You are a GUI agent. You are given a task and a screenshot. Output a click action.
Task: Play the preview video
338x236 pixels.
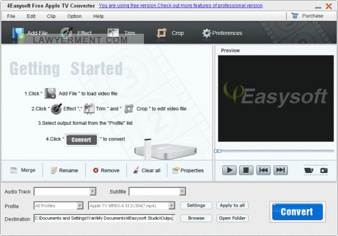[x=229, y=170]
